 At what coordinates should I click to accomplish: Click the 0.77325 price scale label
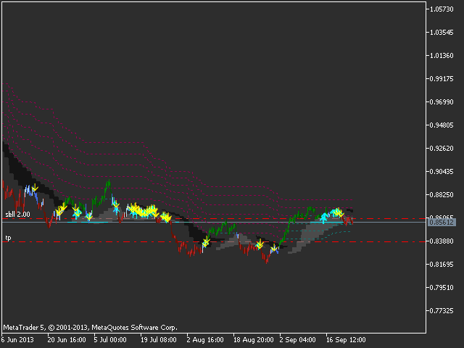(x=441, y=311)
